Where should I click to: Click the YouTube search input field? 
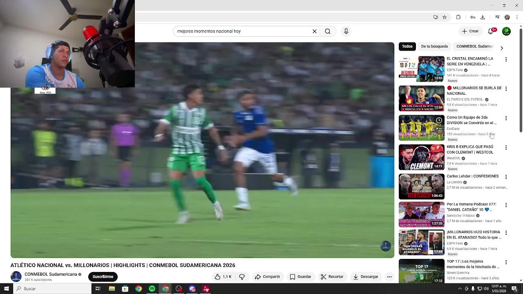click(243, 31)
